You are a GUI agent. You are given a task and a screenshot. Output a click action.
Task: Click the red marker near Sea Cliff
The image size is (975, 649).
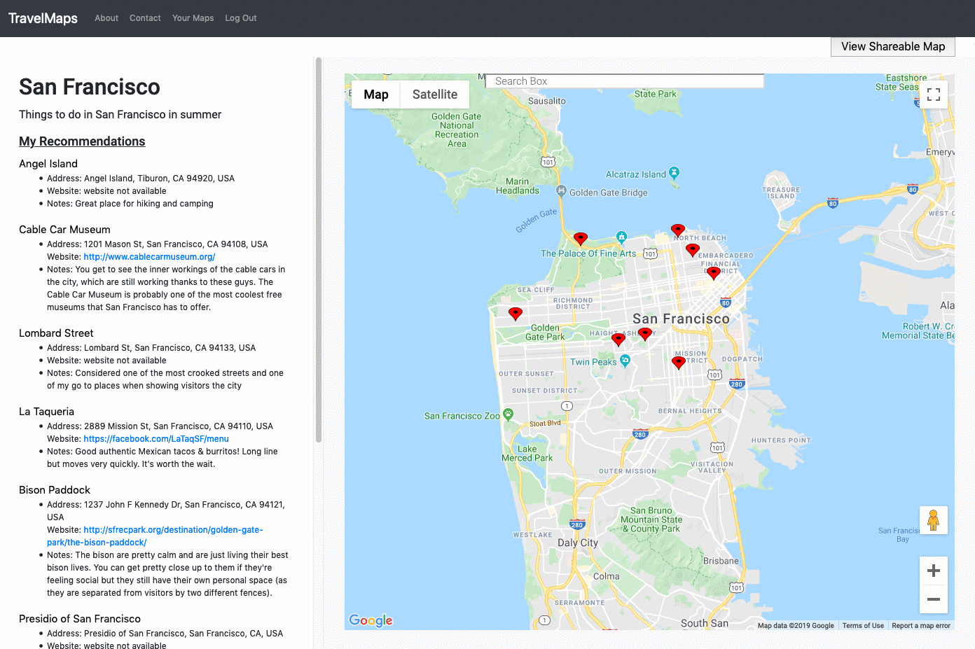[x=516, y=314]
